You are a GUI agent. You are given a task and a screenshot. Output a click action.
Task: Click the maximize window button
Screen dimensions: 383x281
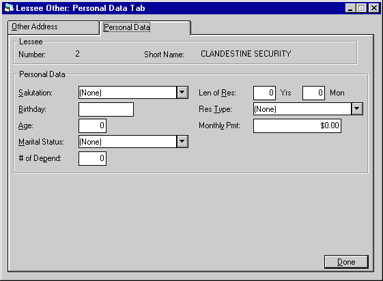[x=362, y=8]
